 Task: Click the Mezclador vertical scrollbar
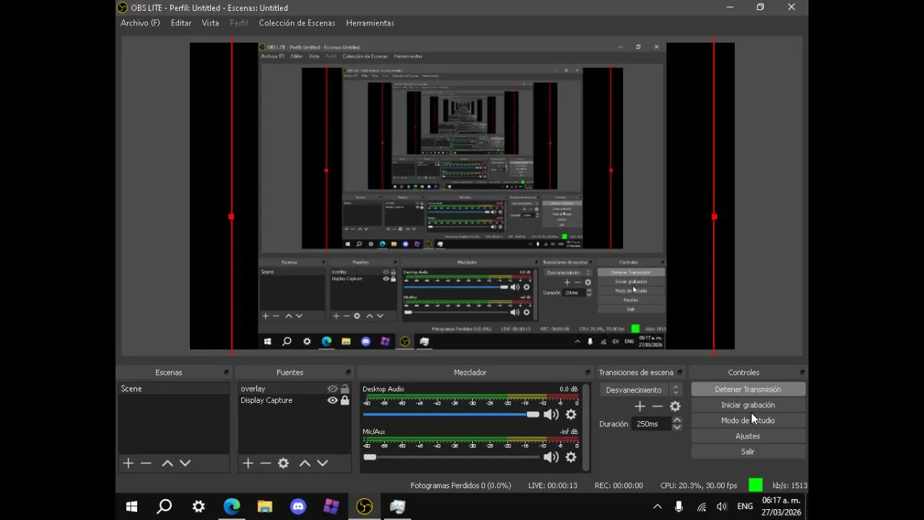pyautogui.click(x=585, y=426)
